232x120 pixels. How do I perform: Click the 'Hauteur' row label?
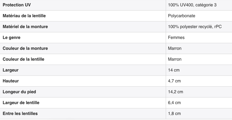click(11, 81)
